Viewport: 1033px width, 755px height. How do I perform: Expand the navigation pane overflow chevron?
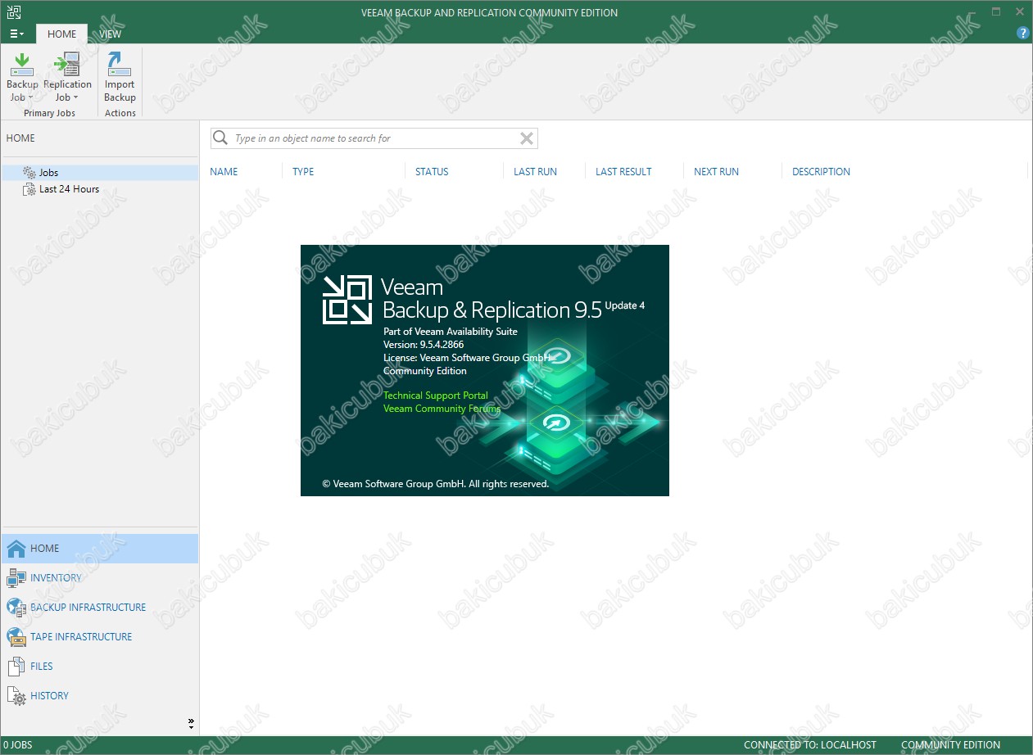(x=191, y=723)
